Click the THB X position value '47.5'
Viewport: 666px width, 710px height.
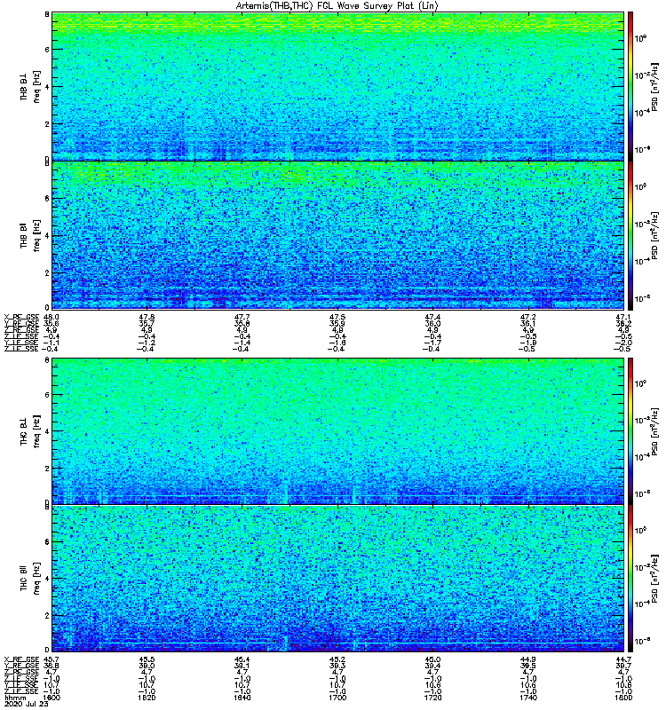coord(337,318)
